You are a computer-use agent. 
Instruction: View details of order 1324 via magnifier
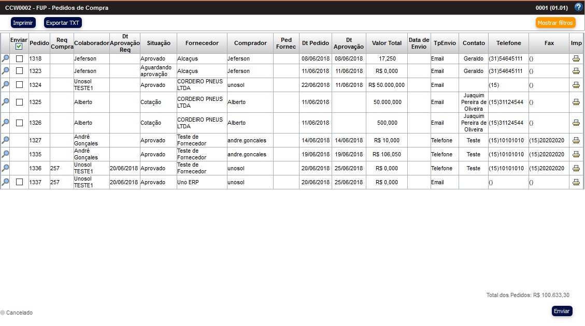[5, 85]
